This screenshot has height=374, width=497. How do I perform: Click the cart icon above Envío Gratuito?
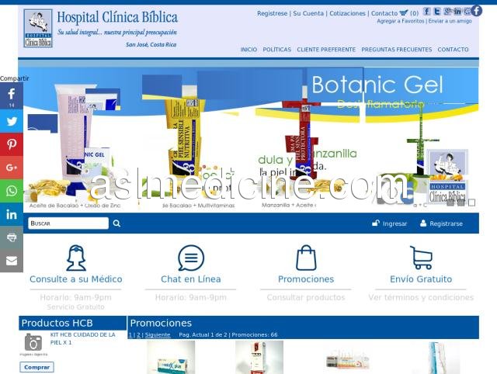[421, 258]
